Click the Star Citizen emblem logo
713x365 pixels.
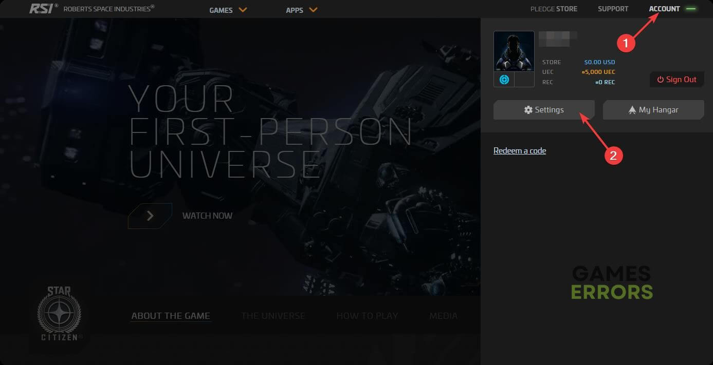pos(60,314)
